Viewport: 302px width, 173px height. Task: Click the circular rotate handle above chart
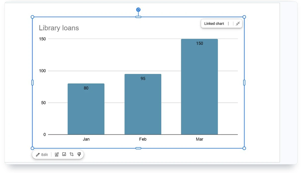point(138,10)
